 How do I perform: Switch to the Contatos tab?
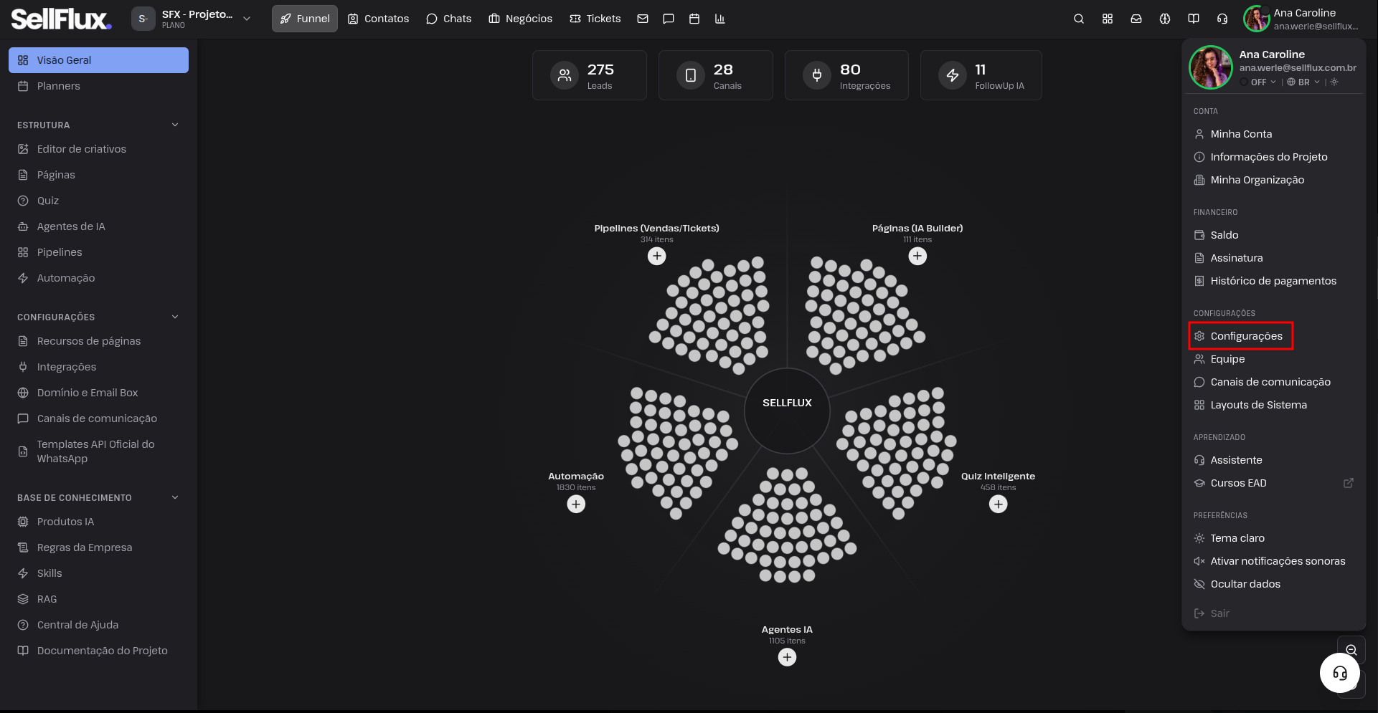click(378, 19)
